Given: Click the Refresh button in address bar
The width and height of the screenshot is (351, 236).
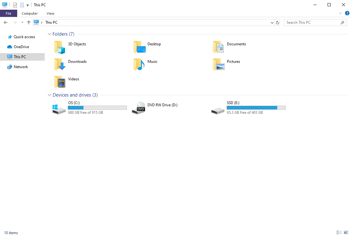Looking at the screenshot, I should coord(278,23).
